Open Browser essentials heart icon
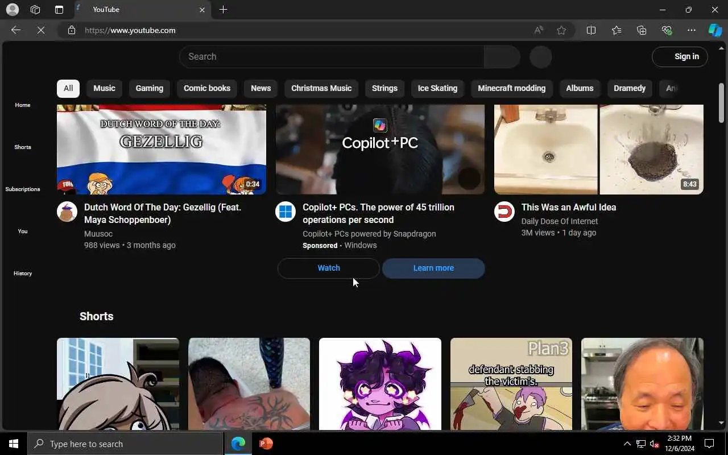728x455 pixels. (667, 30)
